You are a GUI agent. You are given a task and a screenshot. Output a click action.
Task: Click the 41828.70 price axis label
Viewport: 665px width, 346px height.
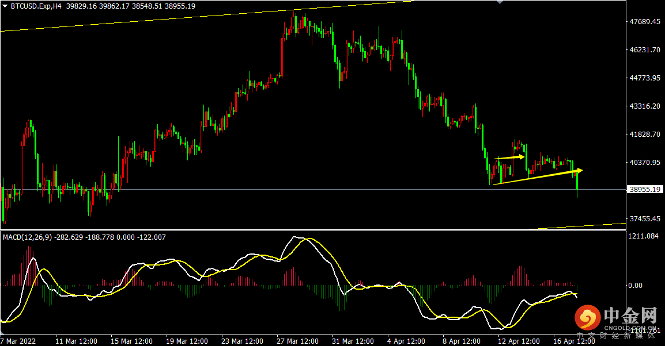tap(645, 134)
